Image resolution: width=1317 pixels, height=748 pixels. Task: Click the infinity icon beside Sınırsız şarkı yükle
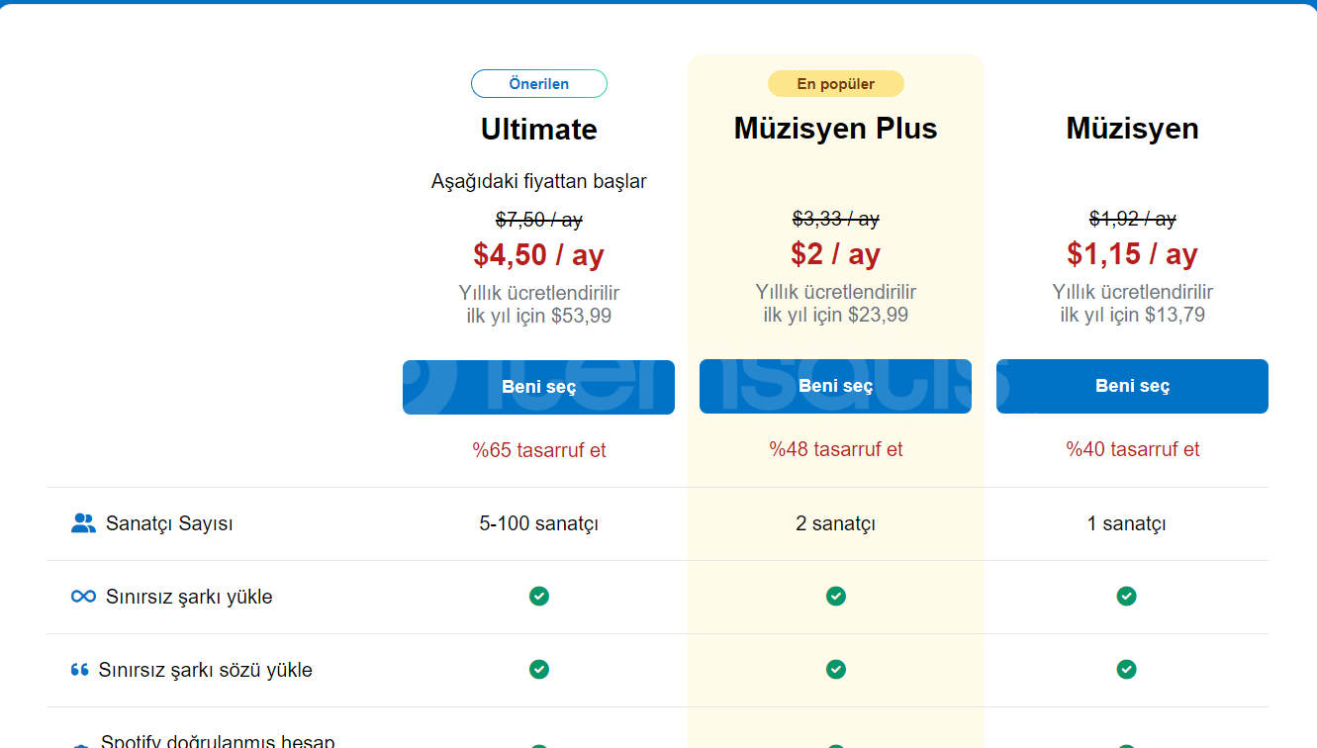point(83,597)
